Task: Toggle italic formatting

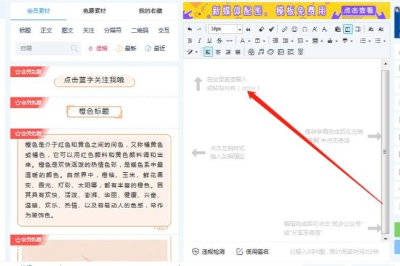Action: (x=199, y=41)
